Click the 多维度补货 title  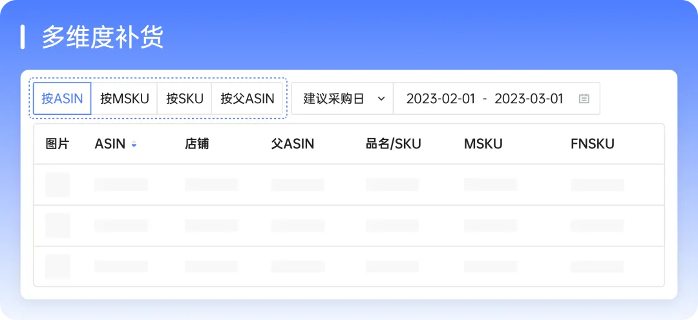[103, 37]
